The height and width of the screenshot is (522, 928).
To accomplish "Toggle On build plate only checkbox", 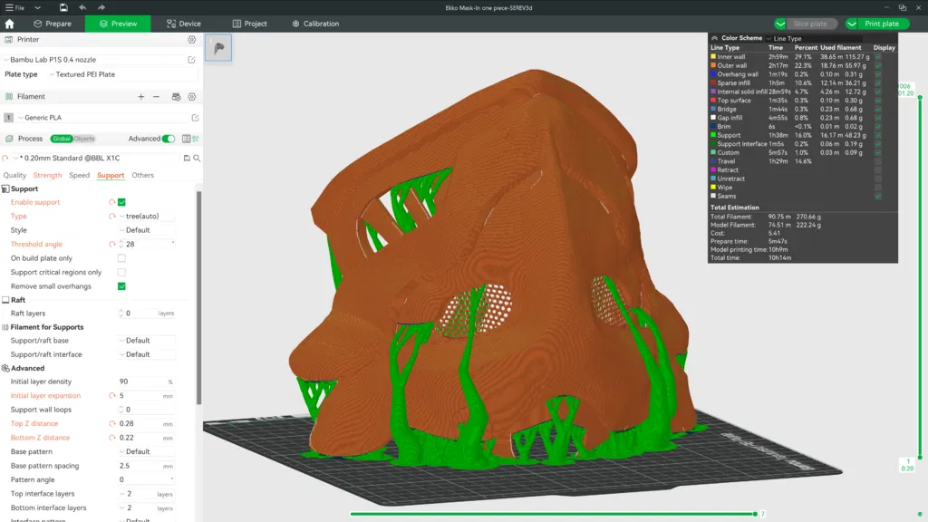I will coord(121,258).
